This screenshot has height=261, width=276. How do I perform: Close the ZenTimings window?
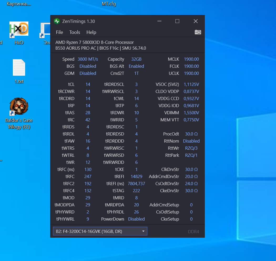point(196,21)
